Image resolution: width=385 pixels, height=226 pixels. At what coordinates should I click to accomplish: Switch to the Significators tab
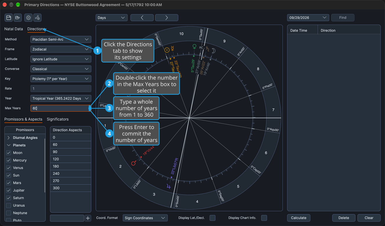[58, 119]
